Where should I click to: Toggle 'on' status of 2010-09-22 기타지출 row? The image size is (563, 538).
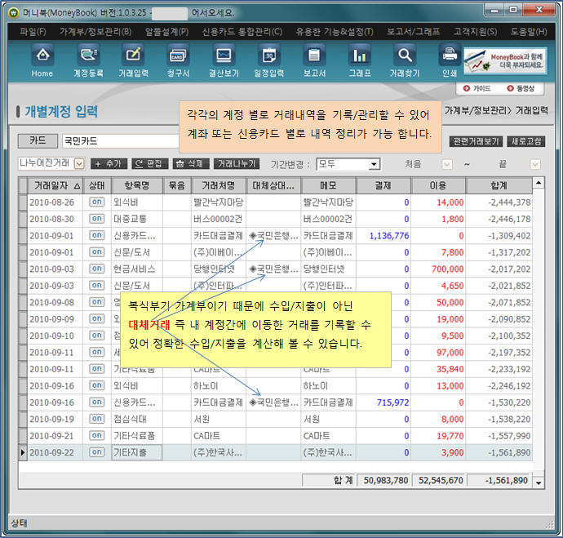(96, 452)
